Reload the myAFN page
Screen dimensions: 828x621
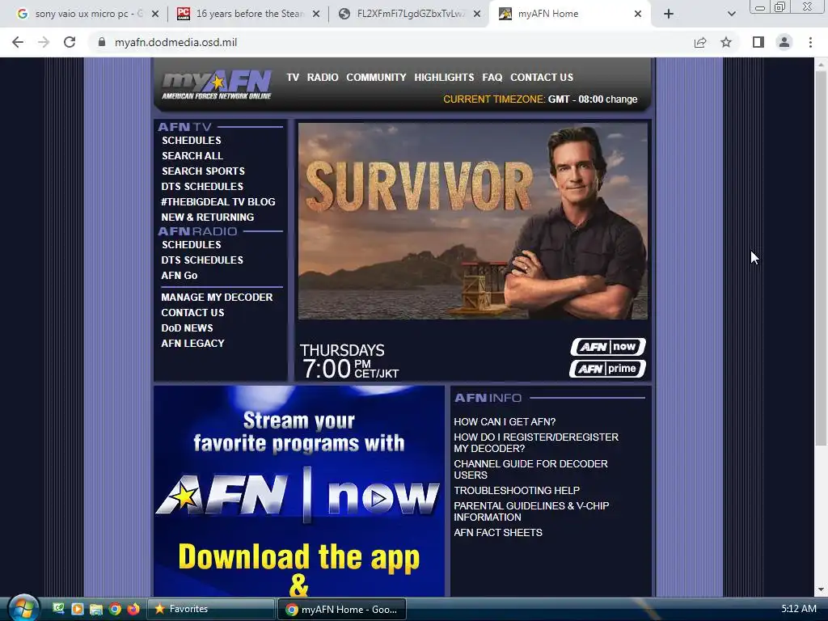[70, 42]
